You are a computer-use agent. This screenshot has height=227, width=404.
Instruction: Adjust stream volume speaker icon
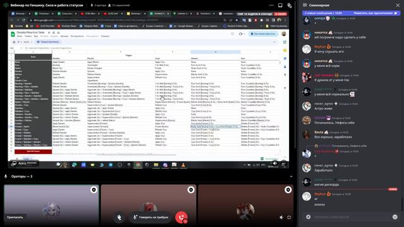(281, 218)
